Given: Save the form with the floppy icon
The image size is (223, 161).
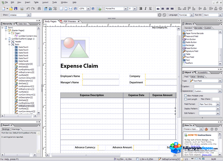Looking at the screenshot, I should point(16,9).
